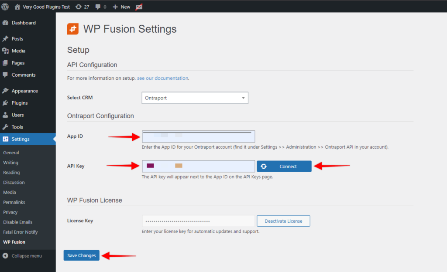Open Privacy settings submenu
The width and height of the screenshot is (447, 272).
pos(10,212)
